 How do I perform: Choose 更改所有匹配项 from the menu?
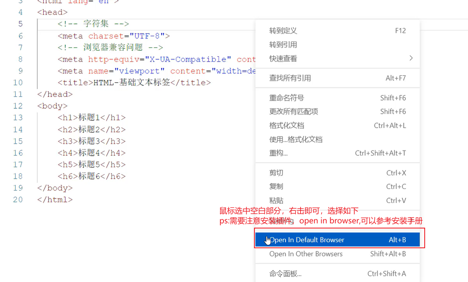coord(337,112)
